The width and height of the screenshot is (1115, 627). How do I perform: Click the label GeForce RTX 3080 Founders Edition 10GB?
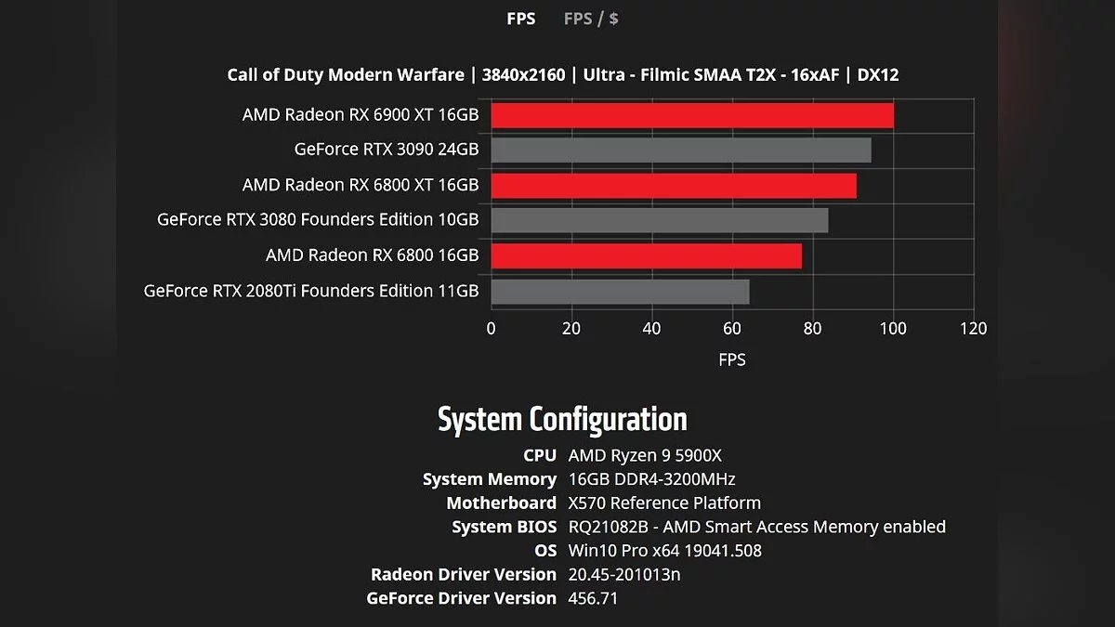318,220
